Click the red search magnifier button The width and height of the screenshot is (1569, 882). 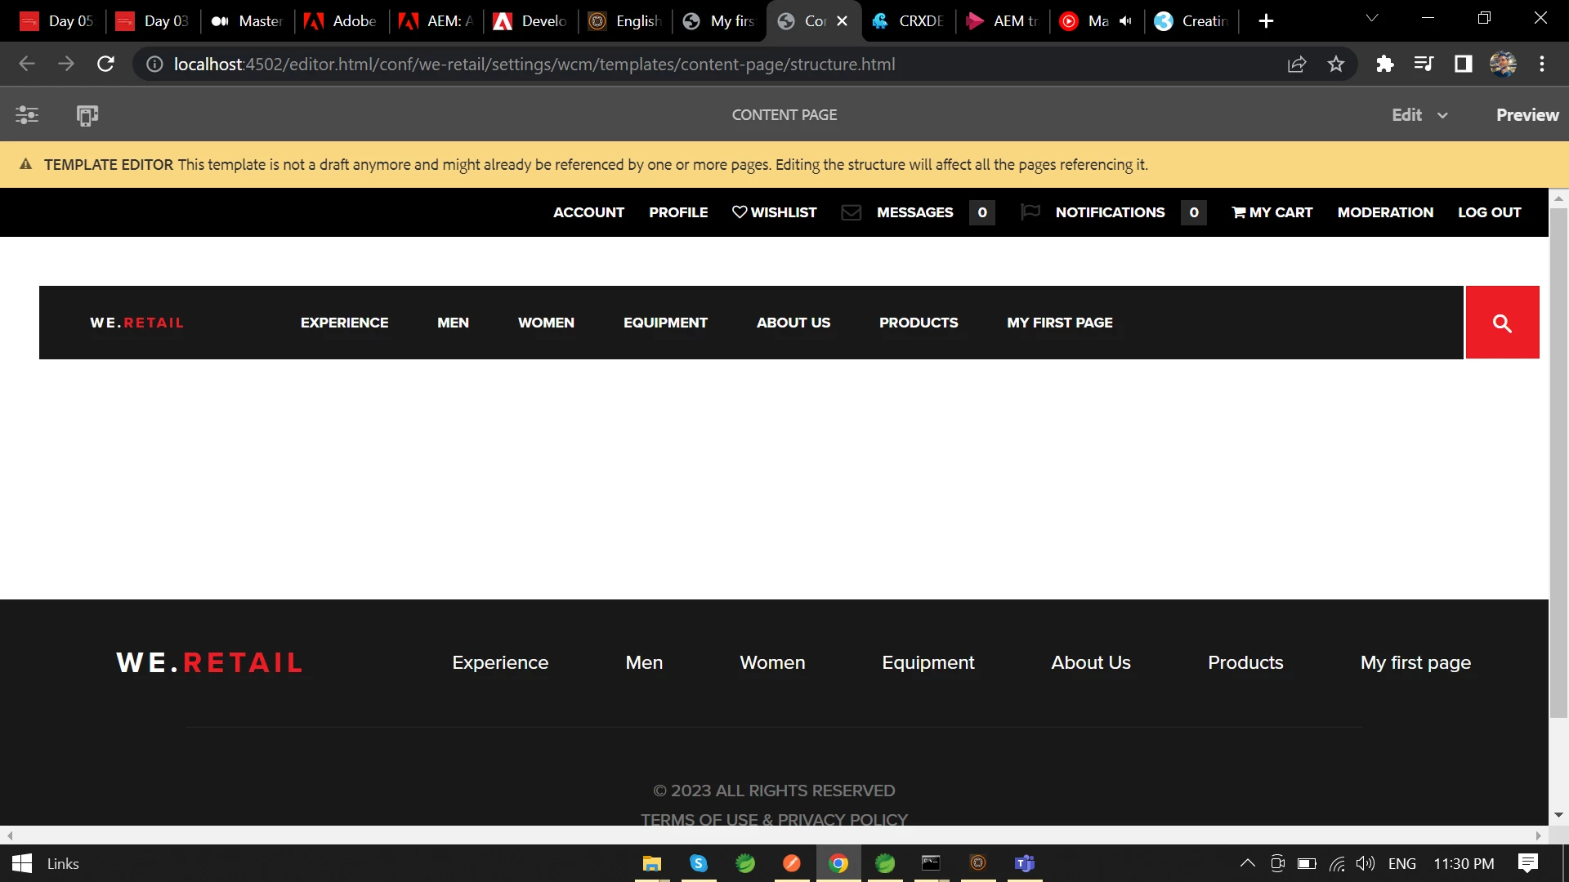point(1502,323)
